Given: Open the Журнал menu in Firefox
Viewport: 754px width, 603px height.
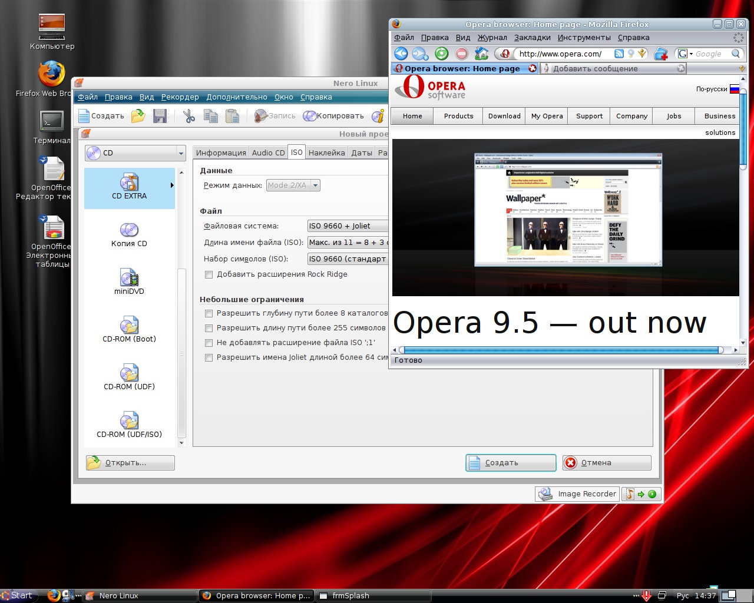Looking at the screenshot, I should [492, 38].
